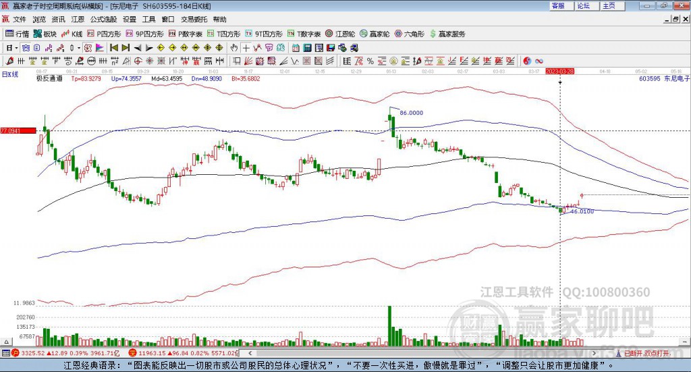Select the red pencil drawing tool

coord(9,61)
